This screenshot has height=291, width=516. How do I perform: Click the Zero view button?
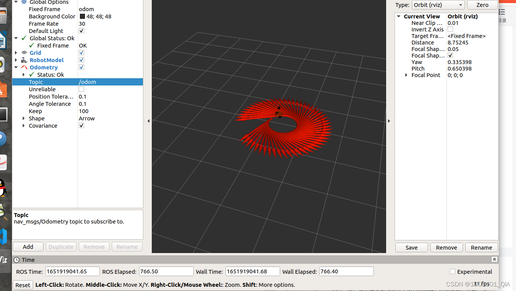pyautogui.click(x=482, y=5)
